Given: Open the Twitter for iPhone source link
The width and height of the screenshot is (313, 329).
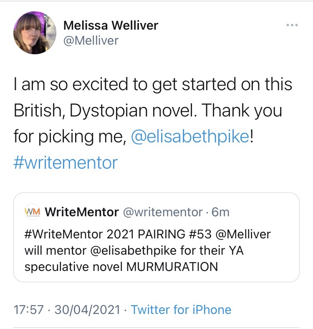Looking at the screenshot, I should (x=181, y=310).
